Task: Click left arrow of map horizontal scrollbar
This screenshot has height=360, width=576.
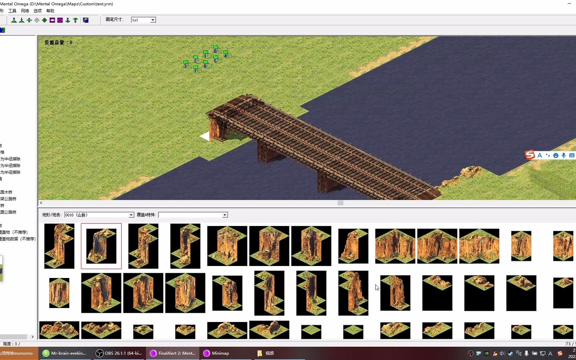Action: click(x=41, y=203)
